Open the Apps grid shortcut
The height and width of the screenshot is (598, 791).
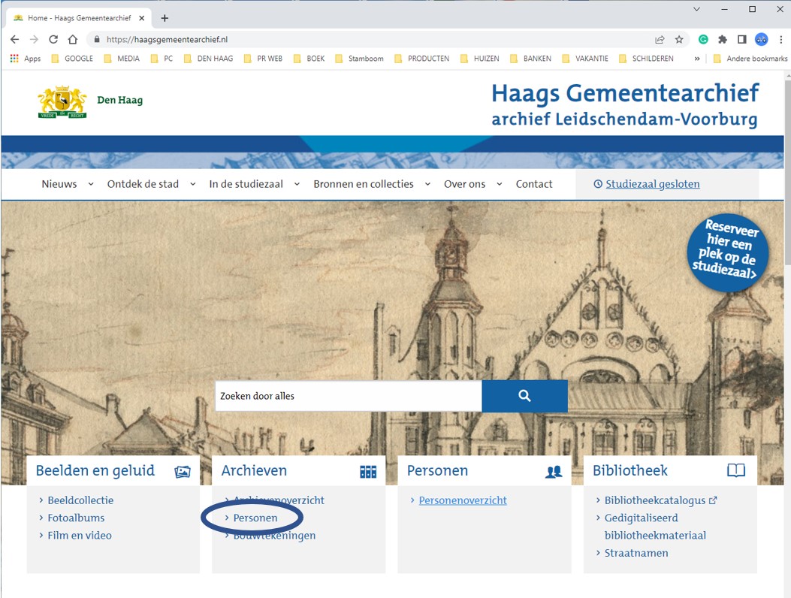click(x=26, y=59)
